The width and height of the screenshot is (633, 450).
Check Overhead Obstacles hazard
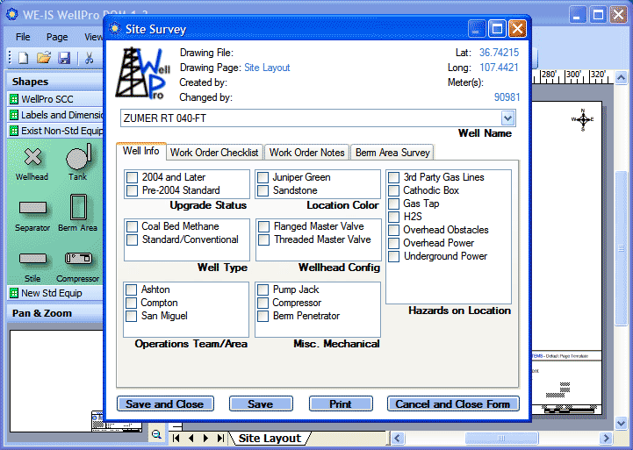pos(393,230)
